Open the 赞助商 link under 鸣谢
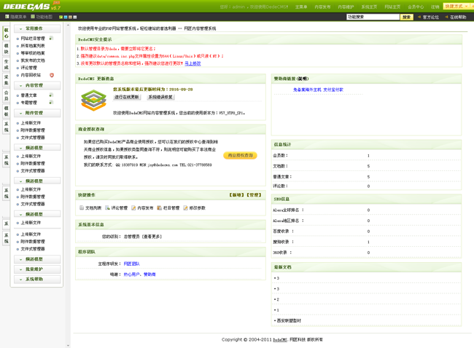The width and height of the screenshot is (474, 348). 149,274
